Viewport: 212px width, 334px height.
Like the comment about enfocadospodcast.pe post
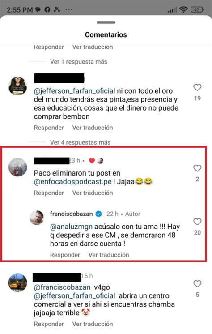tap(197, 168)
